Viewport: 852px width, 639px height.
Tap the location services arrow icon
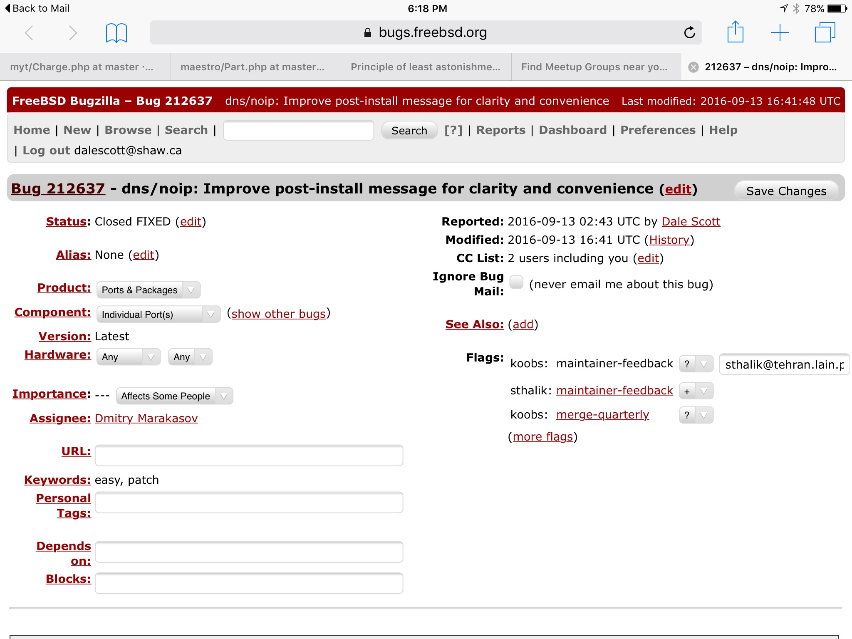tap(784, 8)
